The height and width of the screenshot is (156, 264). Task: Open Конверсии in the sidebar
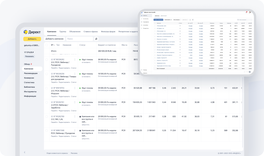(29, 78)
